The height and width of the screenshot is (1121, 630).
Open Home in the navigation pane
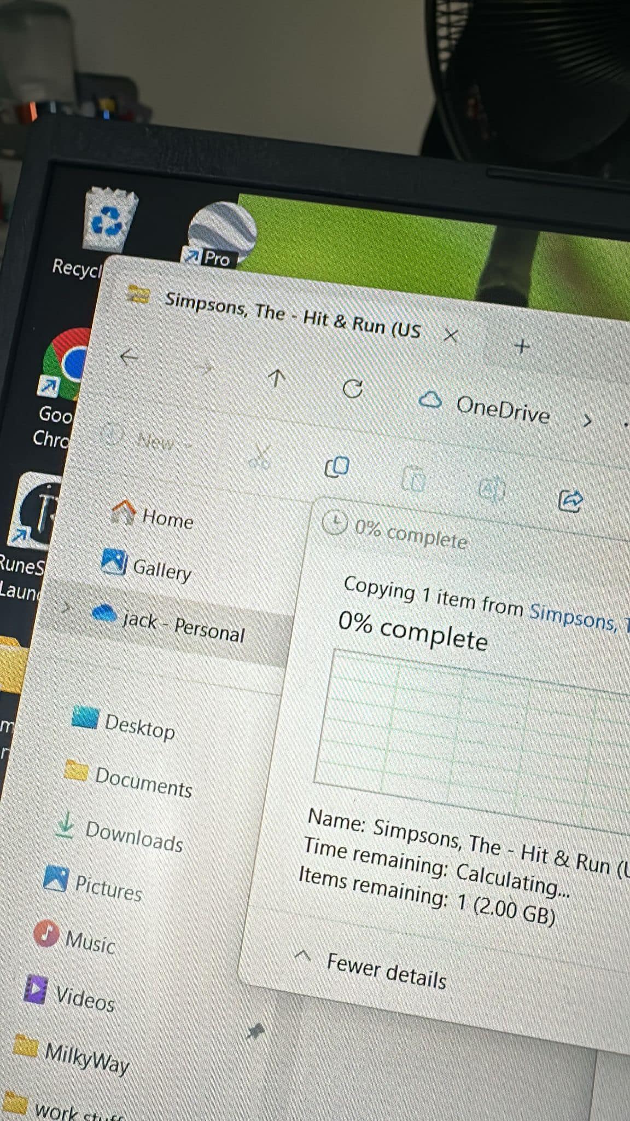[152, 515]
